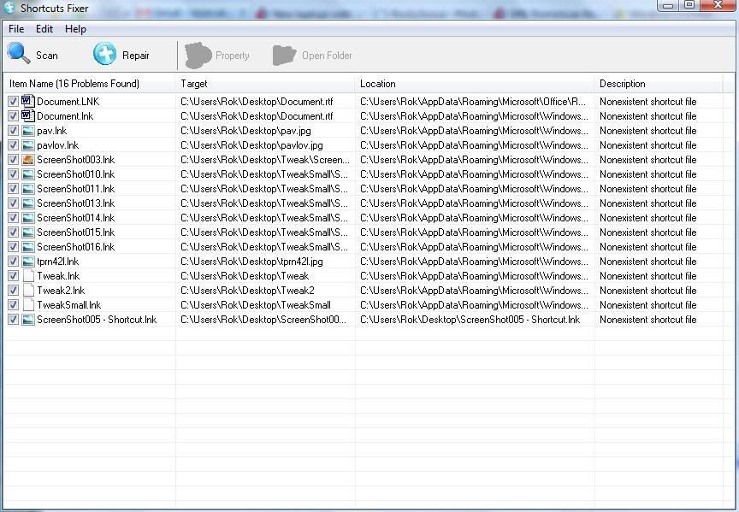This screenshot has height=512, width=739.
Task: Uncheck the Tweak.lnk checkbox
Action: tap(13, 276)
